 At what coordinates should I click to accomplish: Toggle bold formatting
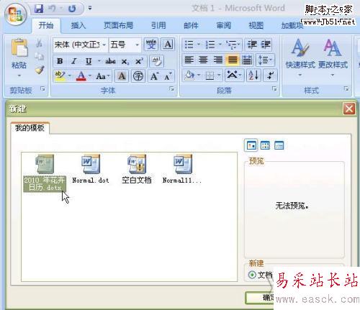point(60,61)
